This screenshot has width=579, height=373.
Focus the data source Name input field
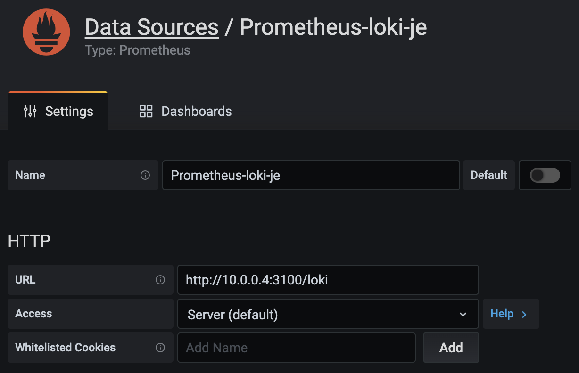point(311,175)
